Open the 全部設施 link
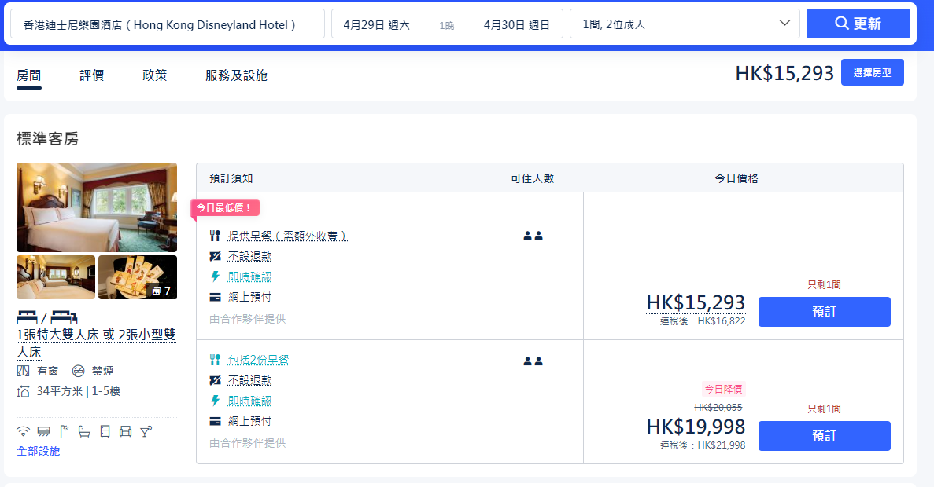This screenshot has width=934, height=487. tap(39, 451)
